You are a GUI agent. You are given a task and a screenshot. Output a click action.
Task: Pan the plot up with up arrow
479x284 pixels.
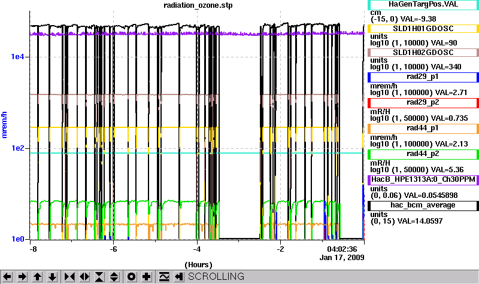click(37, 277)
